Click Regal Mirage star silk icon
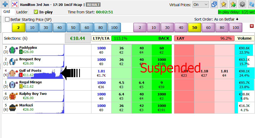The height and width of the screenshot is (138, 255). 12,85
